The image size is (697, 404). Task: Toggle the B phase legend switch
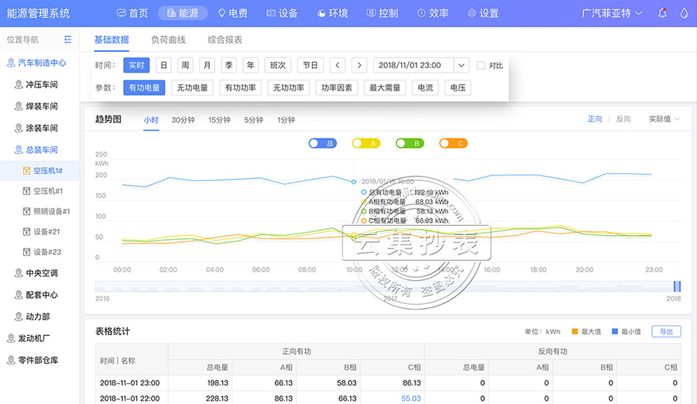[x=409, y=143]
